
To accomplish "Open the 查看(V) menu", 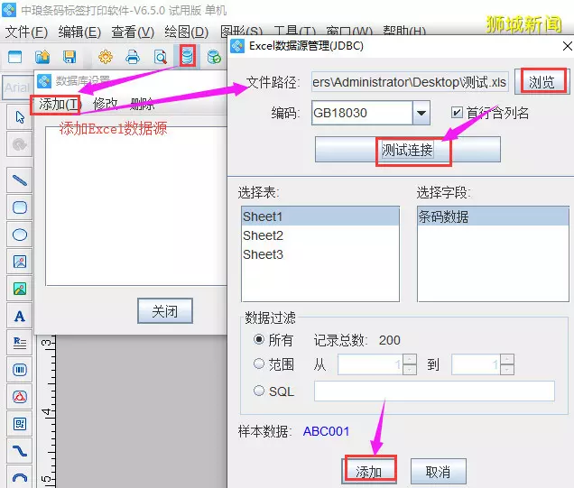I will coord(133,32).
